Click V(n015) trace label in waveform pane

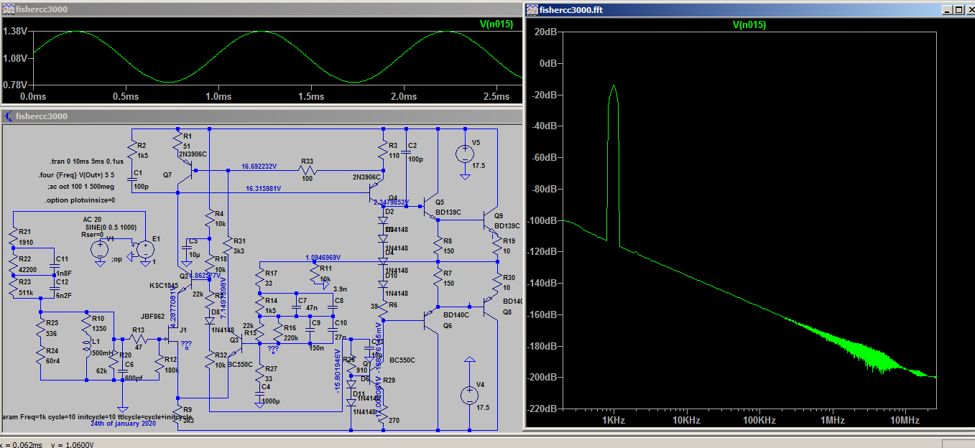pos(496,24)
